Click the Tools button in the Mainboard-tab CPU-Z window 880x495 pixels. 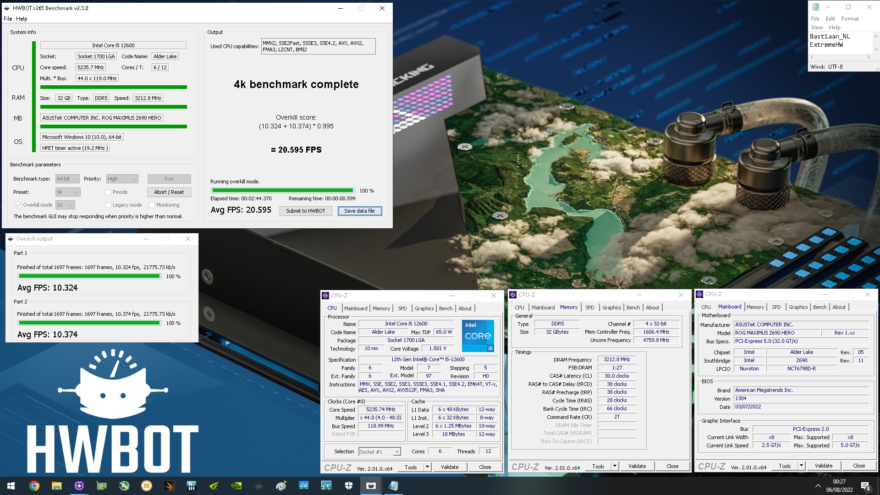784,466
